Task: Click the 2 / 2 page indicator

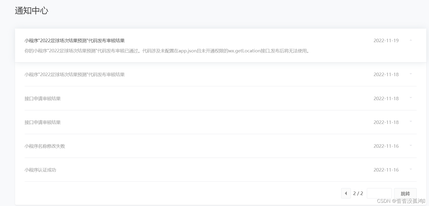Action: (358, 193)
